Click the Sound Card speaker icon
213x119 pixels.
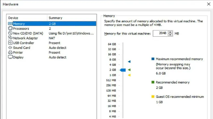(10, 47)
